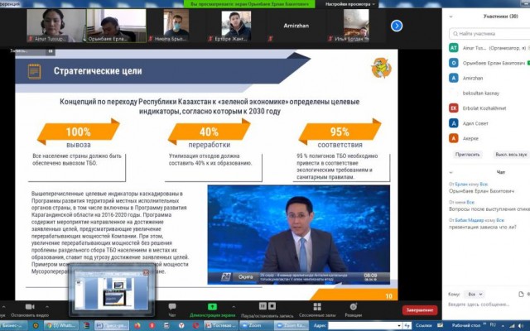The width and height of the screenshot is (530, 331).
Task: Open the Рабочий стол taskbar toolbar
Action: click(x=465, y=325)
